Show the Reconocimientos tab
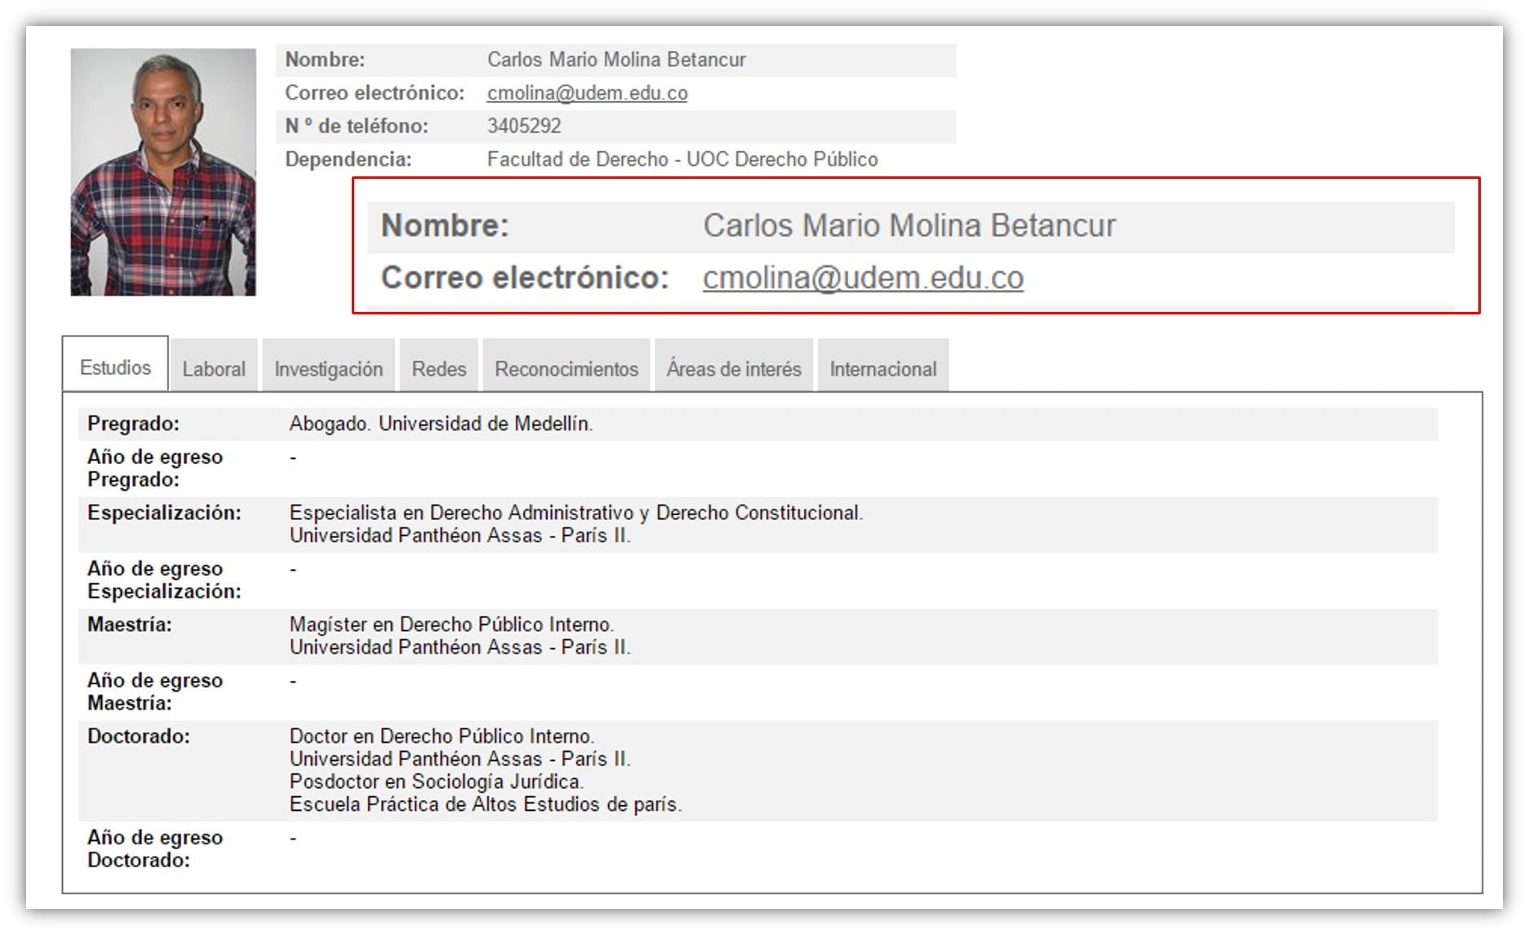This screenshot has width=1529, height=935. pyautogui.click(x=567, y=369)
